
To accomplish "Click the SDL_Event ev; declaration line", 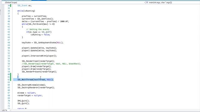I will click(24, 6).
